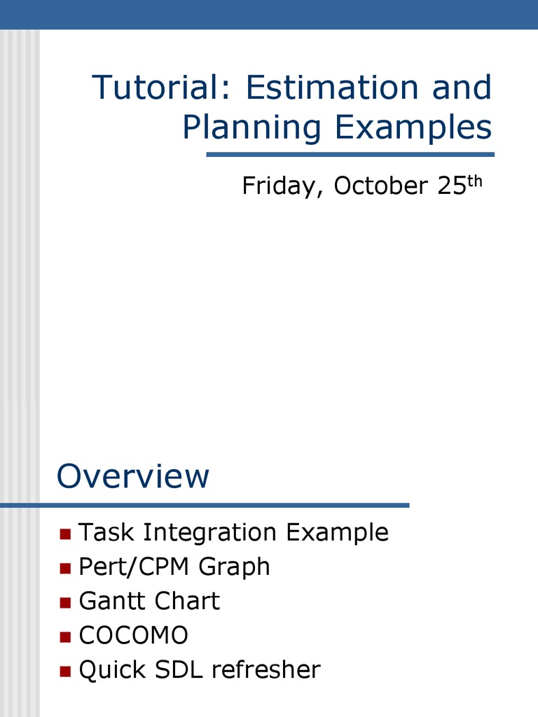Click the word 'Friday' in the subtitle
The height and width of the screenshot is (717, 538).
[x=279, y=186]
